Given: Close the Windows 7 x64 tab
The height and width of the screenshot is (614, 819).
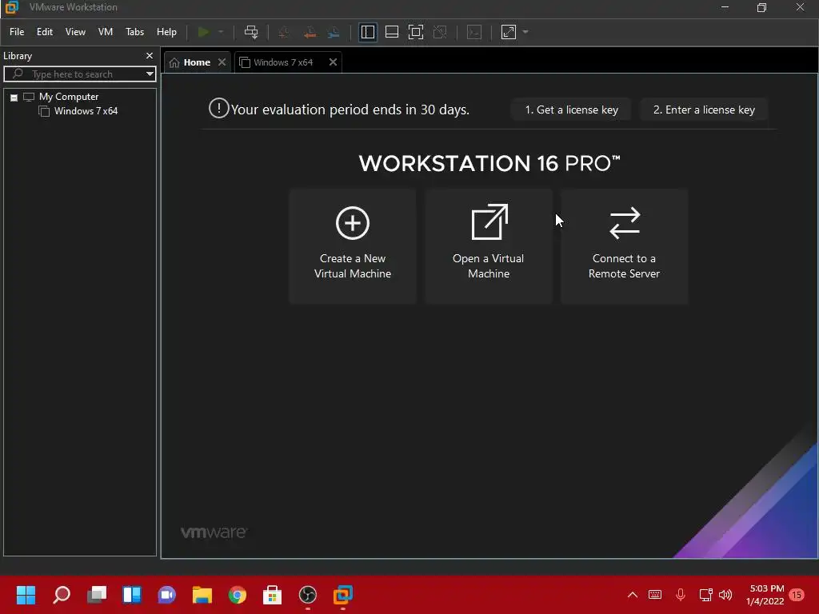Looking at the screenshot, I should (x=333, y=62).
